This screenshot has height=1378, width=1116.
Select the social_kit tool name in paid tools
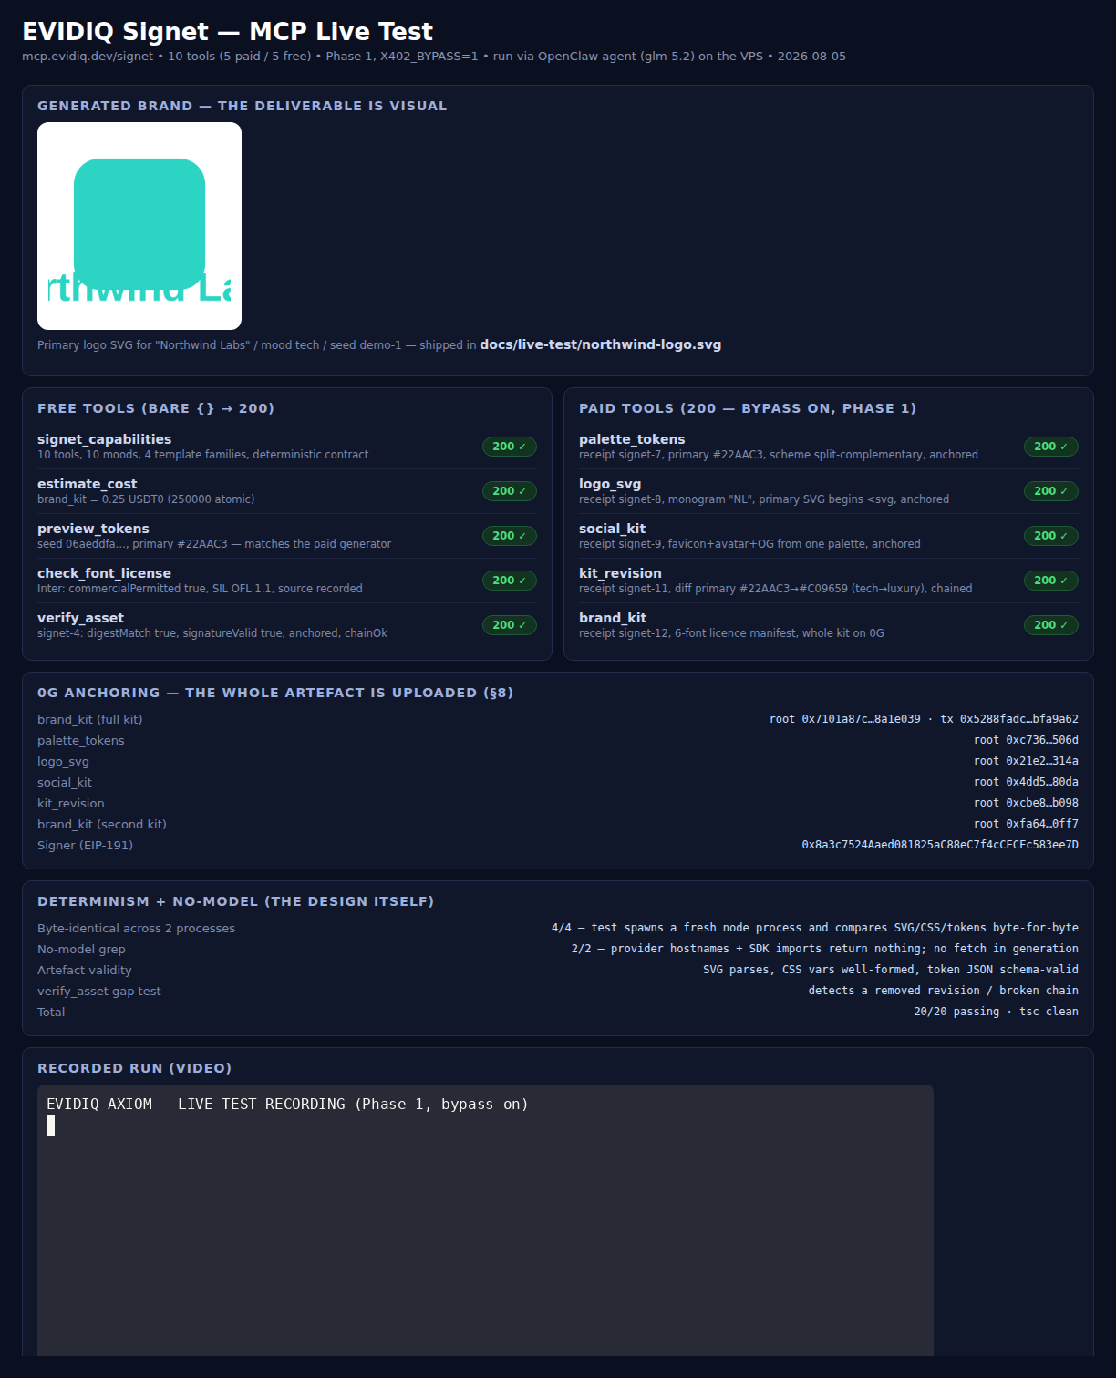point(612,529)
